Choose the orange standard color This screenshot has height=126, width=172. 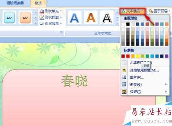pos(133,56)
